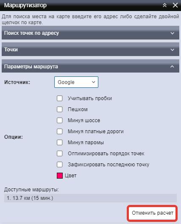Toggle the Минуя шоссе checkbox
Screen dimensions: 181x224
[59, 120]
